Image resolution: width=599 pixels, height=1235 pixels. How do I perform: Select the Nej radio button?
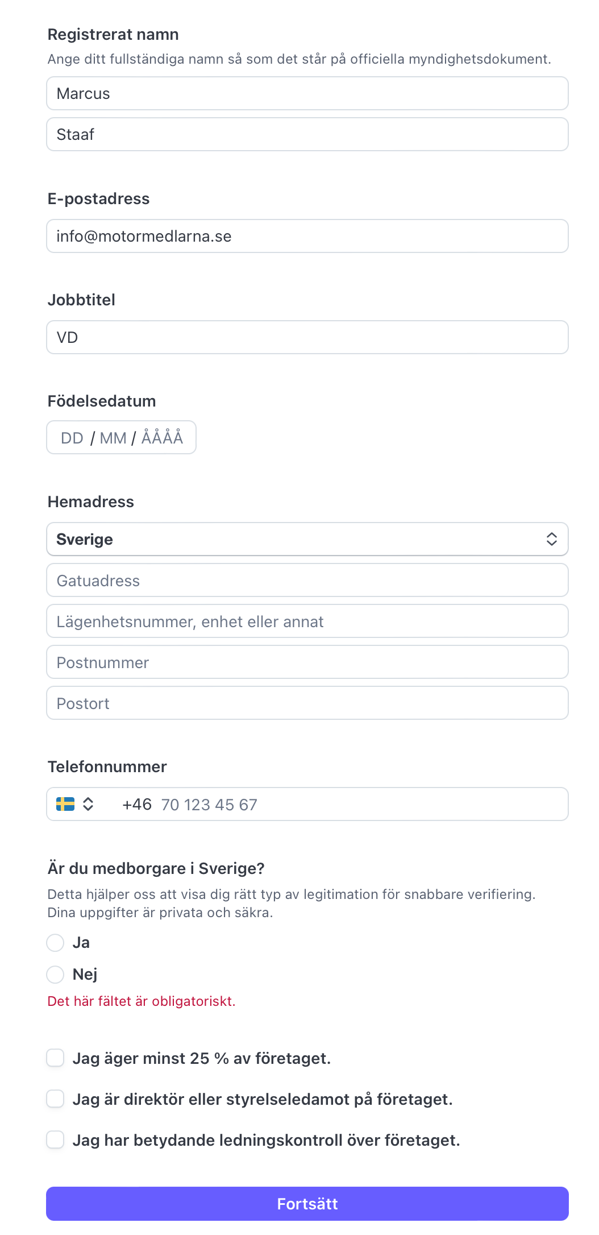[x=55, y=975]
